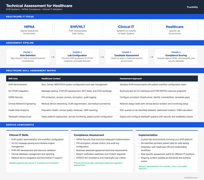The height and width of the screenshot is (180, 204).
Task: Click the Healthcare Context column header
Action: coord(51,78)
